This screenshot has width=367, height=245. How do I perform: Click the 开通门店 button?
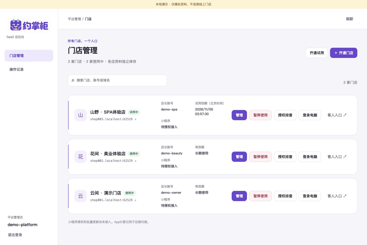(x=344, y=53)
